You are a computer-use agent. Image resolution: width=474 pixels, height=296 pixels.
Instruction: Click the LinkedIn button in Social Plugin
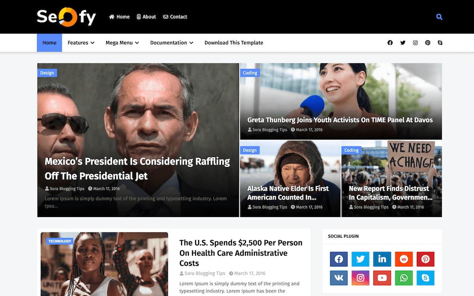pyautogui.click(x=382, y=259)
